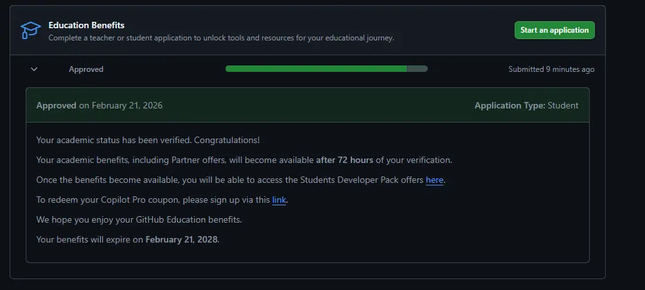Click the Education Benefits heading
This screenshot has width=645, height=290.
(86, 26)
